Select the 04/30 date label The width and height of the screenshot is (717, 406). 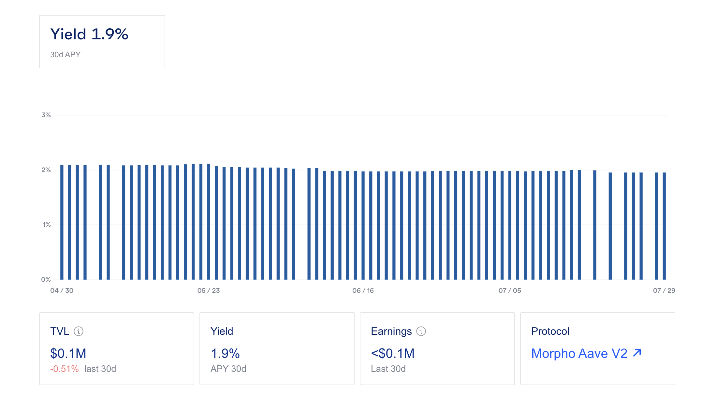coord(62,291)
